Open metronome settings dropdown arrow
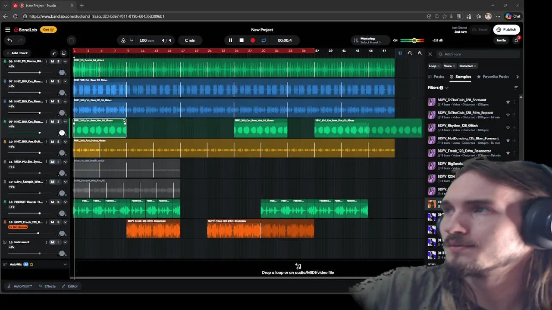552x310 pixels. pyautogui.click(x=132, y=40)
